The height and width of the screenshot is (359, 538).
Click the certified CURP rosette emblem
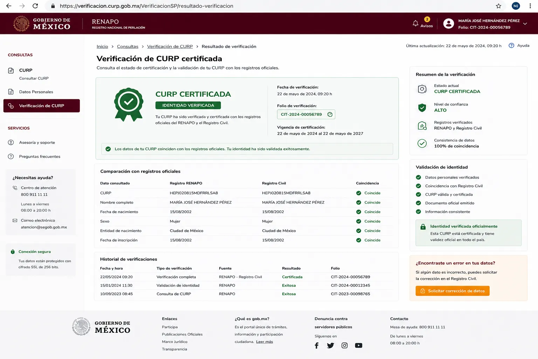coord(129,104)
